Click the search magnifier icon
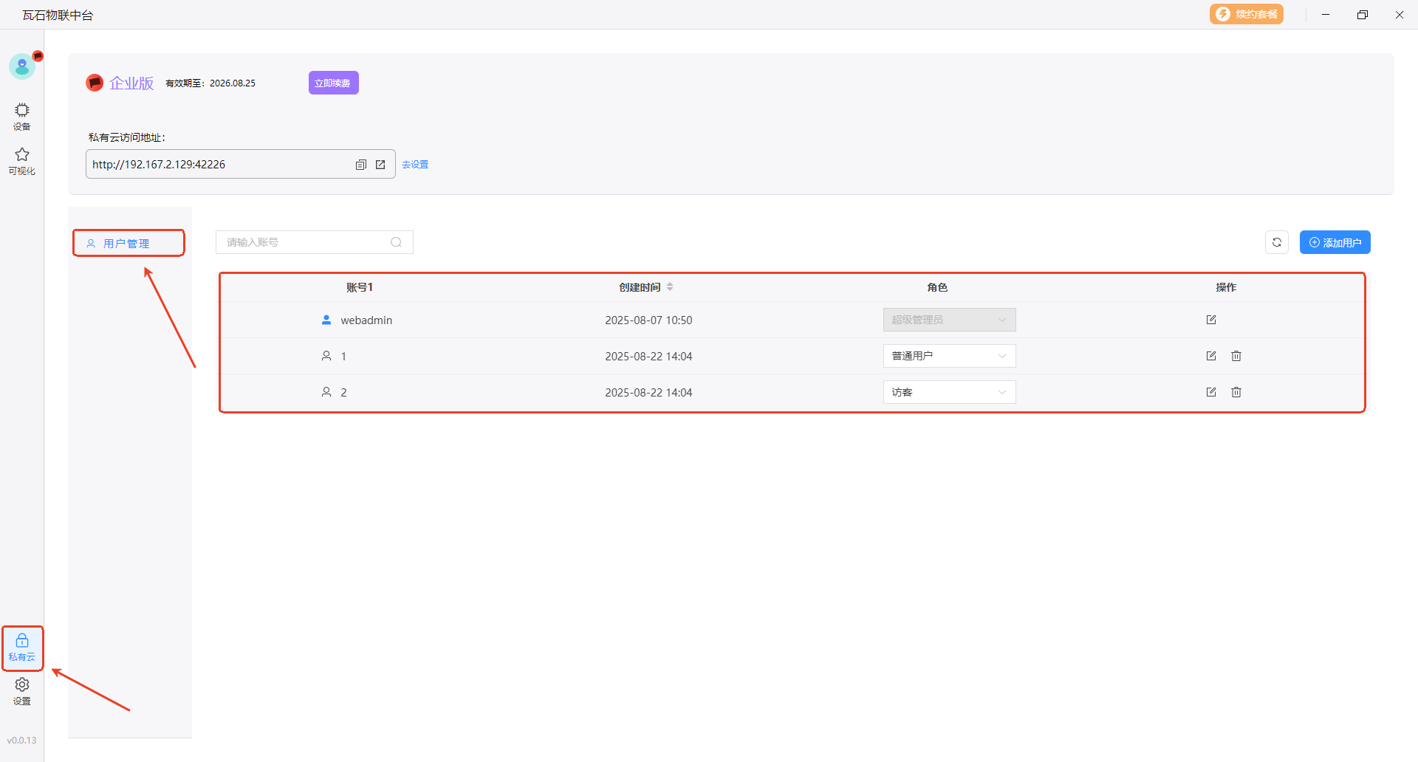Image resolution: width=1418 pixels, height=762 pixels. [397, 242]
